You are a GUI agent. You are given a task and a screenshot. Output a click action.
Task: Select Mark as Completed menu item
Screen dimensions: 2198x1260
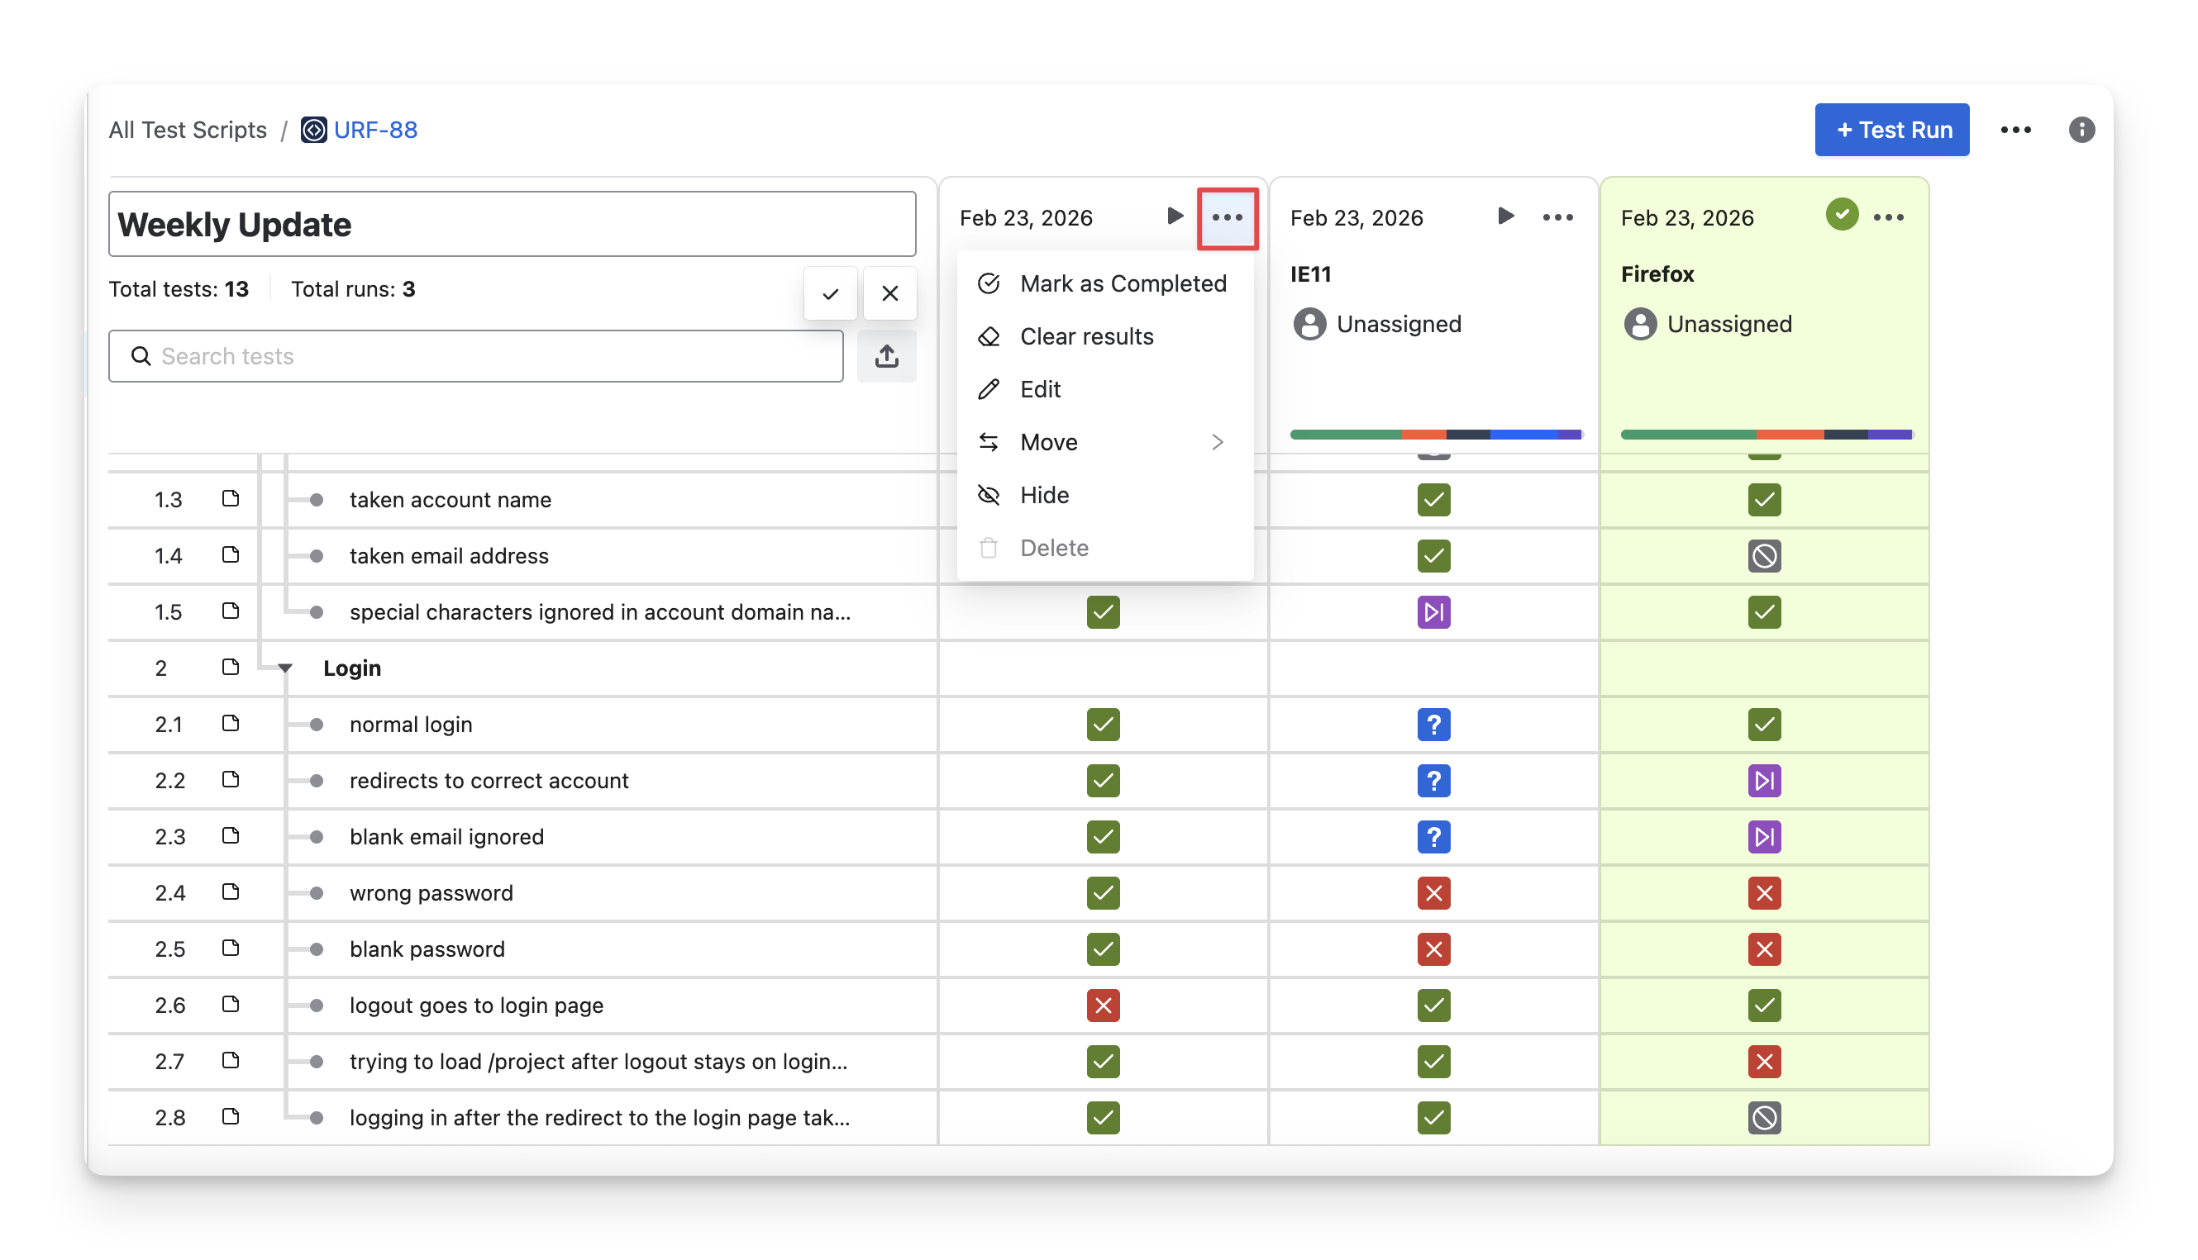(1122, 284)
